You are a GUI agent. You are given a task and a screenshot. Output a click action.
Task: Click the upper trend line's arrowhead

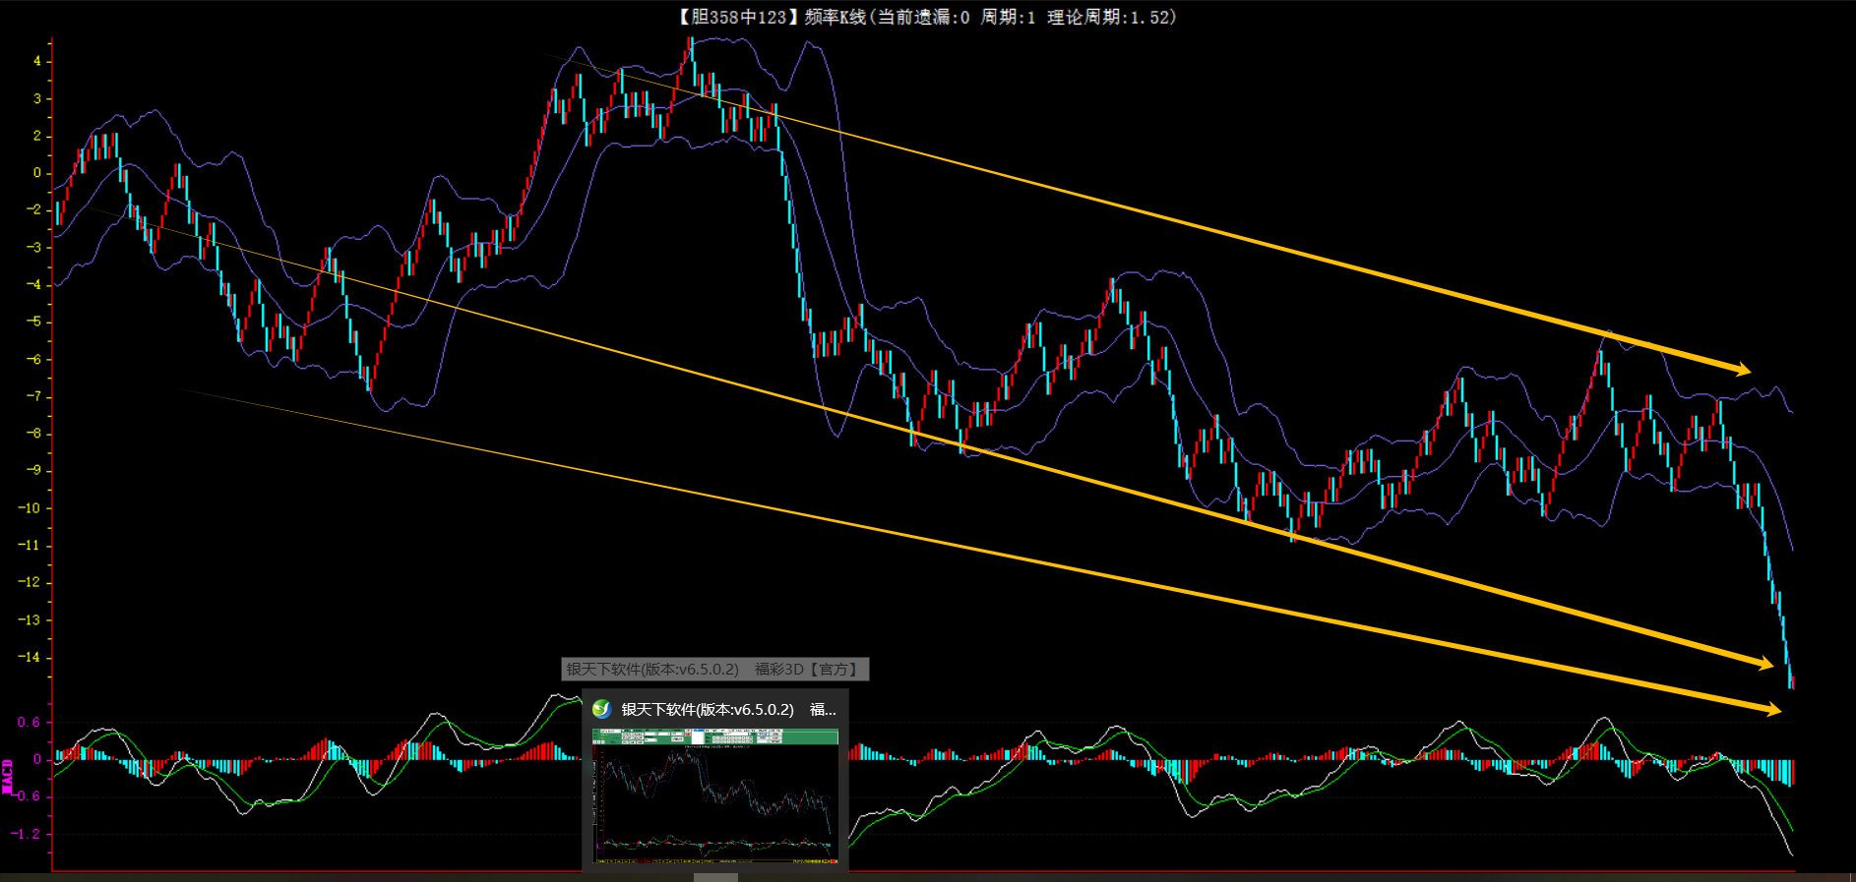pos(1741,369)
